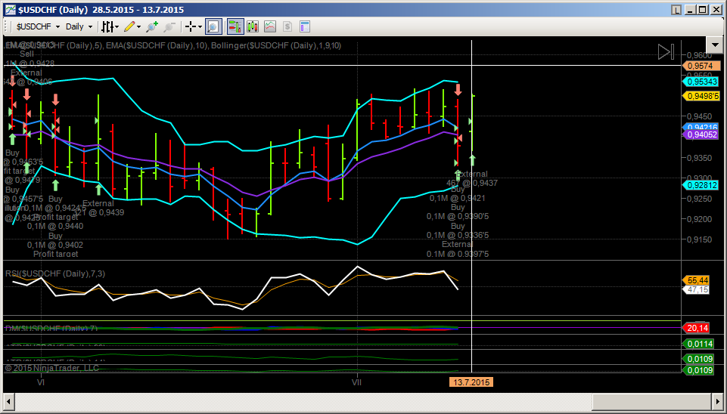Click the toolbar grip handle
The height and width of the screenshot is (414, 727).
coord(7,26)
